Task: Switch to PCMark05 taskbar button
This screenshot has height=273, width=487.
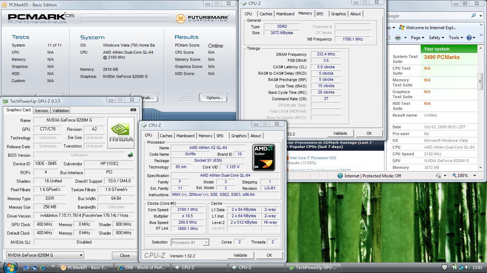Action: tap(86, 268)
